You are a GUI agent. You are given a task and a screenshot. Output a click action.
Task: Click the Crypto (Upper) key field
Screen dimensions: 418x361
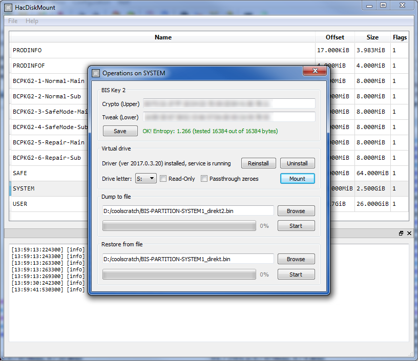click(x=228, y=104)
